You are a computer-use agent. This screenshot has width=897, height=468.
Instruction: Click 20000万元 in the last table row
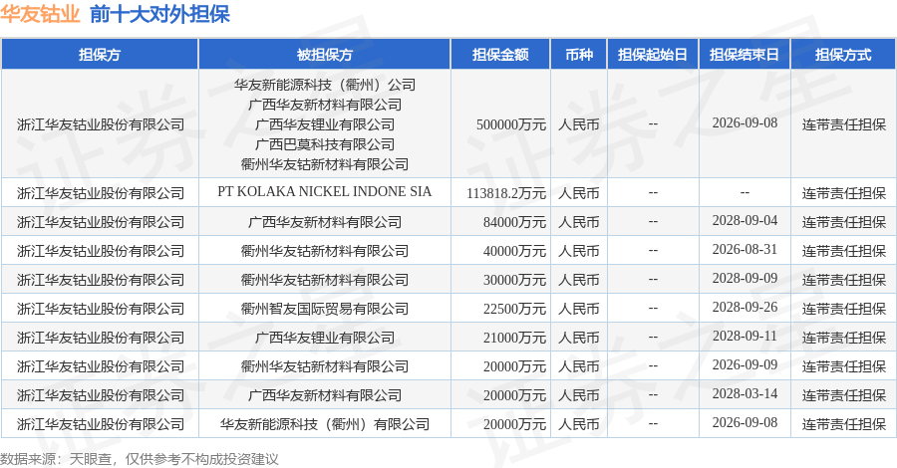pos(515,424)
